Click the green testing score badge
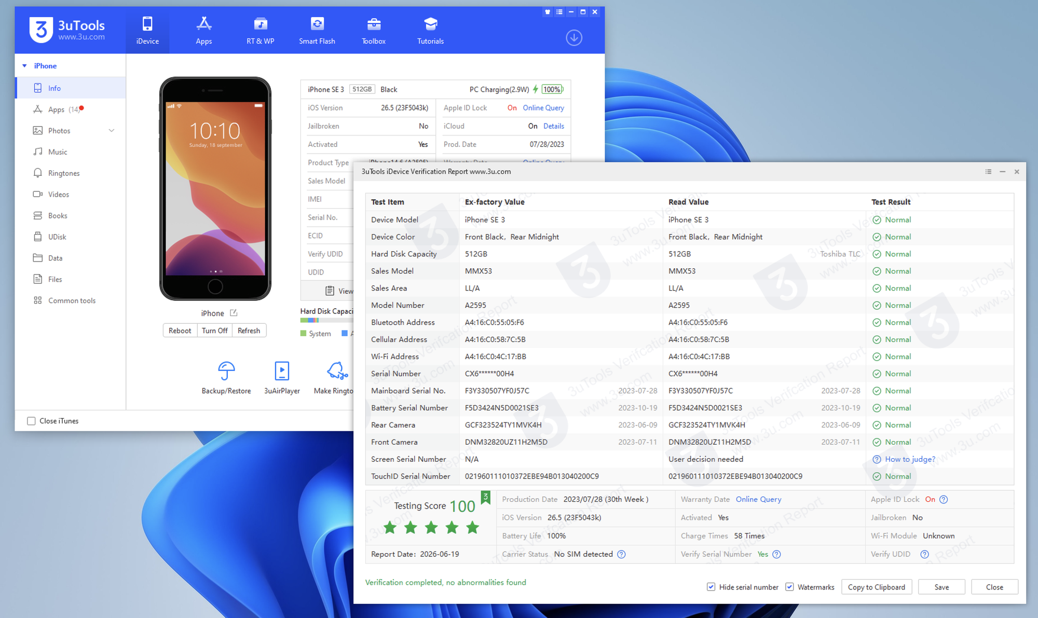Viewport: 1038px width, 618px height. click(485, 497)
